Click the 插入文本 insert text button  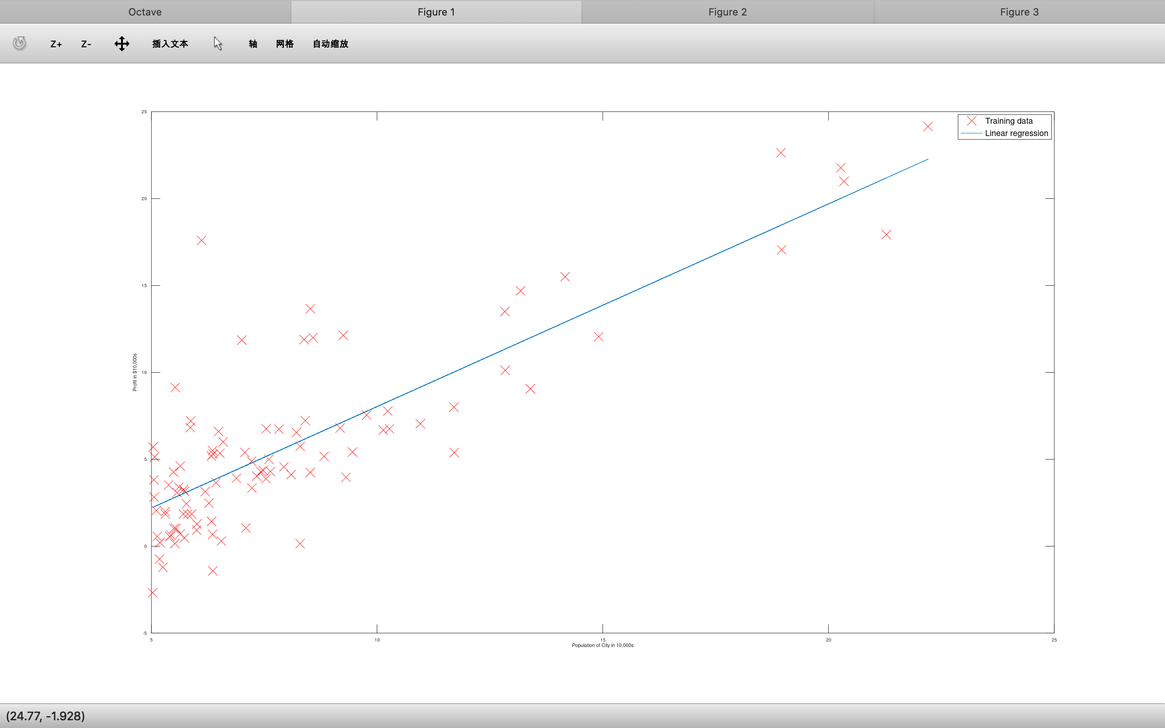tap(170, 44)
